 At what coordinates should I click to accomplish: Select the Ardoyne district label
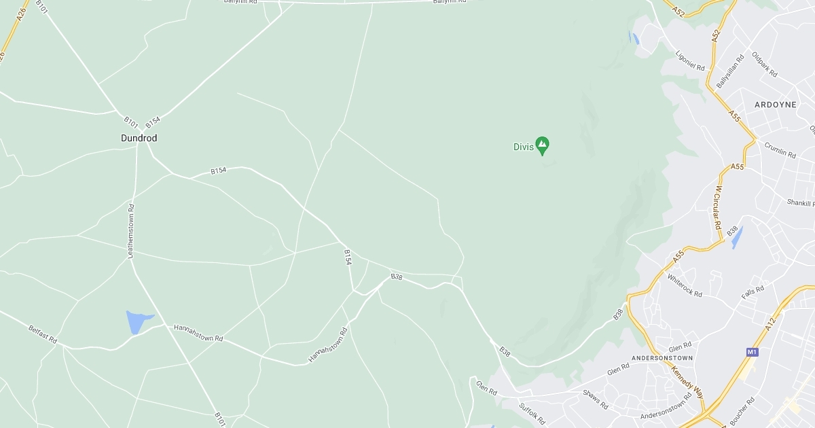pyautogui.click(x=775, y=105)
